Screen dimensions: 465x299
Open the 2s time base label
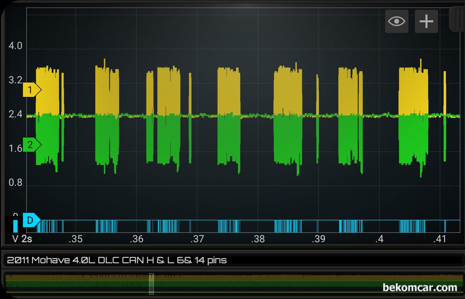point(27,239)
